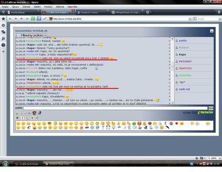Select the Hlavny pokec chat room tab

(x=32, y=35)
